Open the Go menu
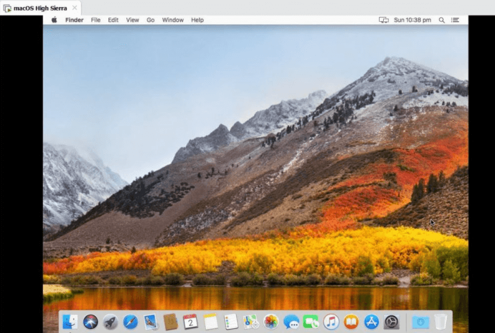 coord(150,20)
